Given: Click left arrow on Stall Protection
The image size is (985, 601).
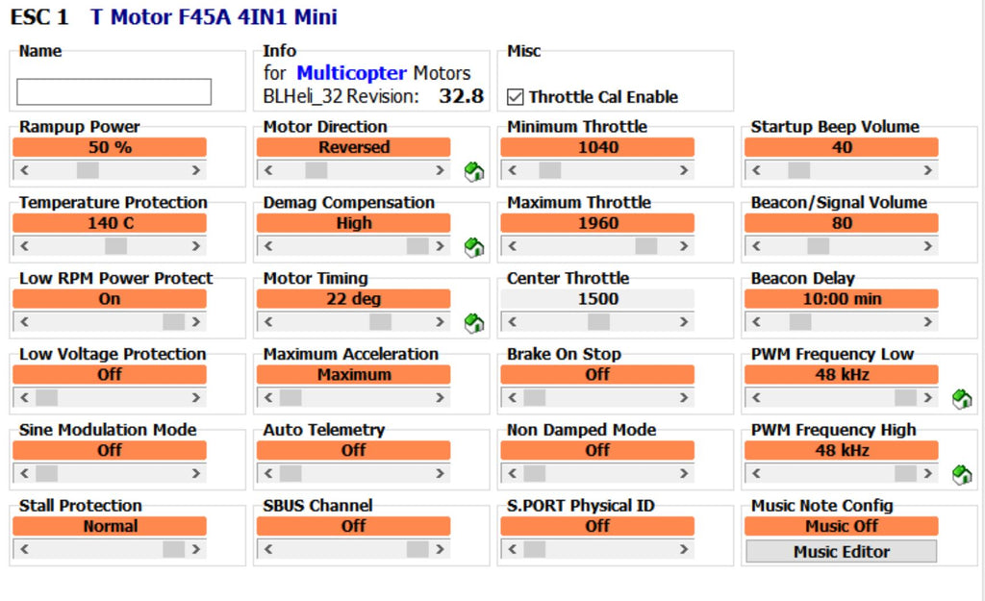Looking at the screenshot, I should [24, 549].
